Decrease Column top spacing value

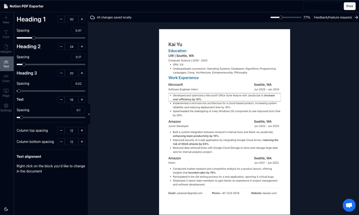point(61,130)
